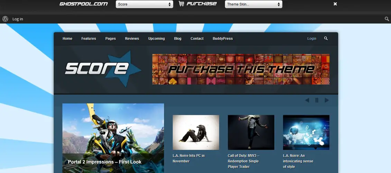Go to the Home menu item
This screenshot has width=391, height=173.
pyautogui.click(x=67, y=38)
